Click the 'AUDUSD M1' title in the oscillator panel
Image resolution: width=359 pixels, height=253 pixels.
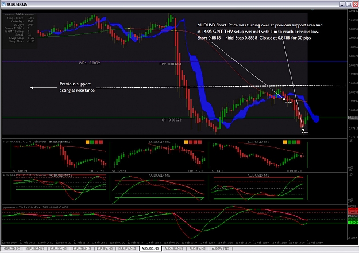[x=258, y=176]
